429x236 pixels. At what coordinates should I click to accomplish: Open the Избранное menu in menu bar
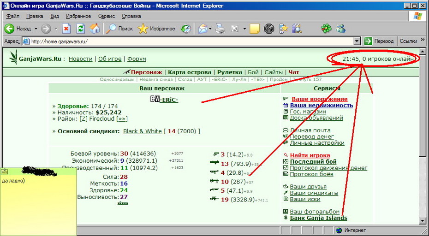click(x=78, y=16)
